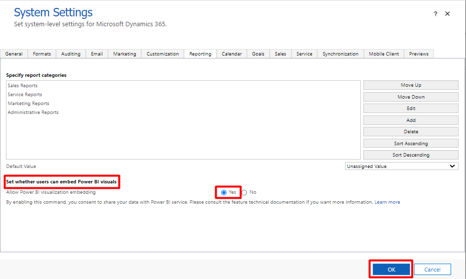Viewport: 466px width, 279px height.
Task: Select Sales Reports in category list
Action: (x=23, y=86)
